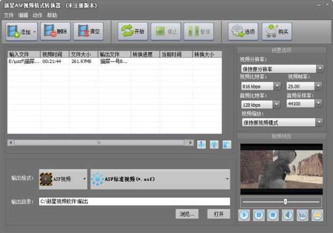
Task: Click the 转换大小 column header
Action: pyautogui.click(x=207, y=54)
